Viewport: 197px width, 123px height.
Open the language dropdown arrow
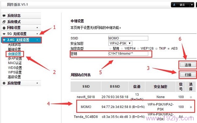pos(192,5)
